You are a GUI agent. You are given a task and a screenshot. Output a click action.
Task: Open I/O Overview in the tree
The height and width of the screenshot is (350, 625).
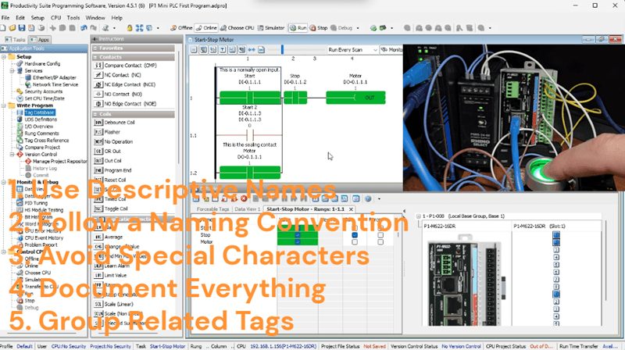(x=38, y=127)
